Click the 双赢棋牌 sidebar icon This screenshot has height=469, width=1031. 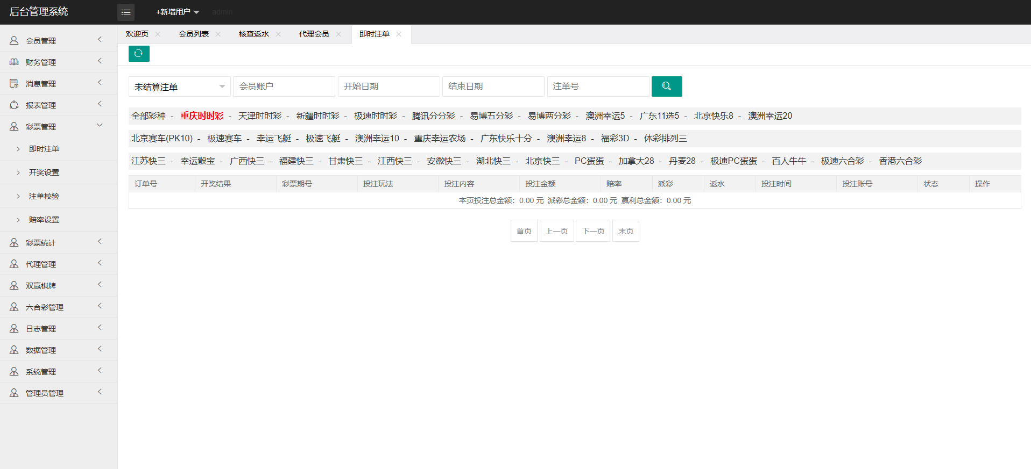tap(14, 285)
